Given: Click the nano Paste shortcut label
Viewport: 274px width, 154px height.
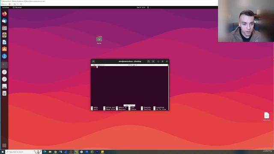Looking at the screenshot, I should 134,110.
